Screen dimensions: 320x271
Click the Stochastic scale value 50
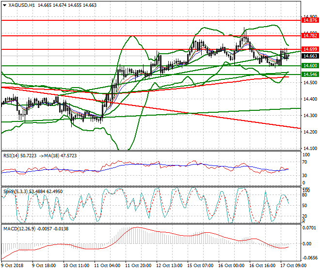(x=304, y=206)
